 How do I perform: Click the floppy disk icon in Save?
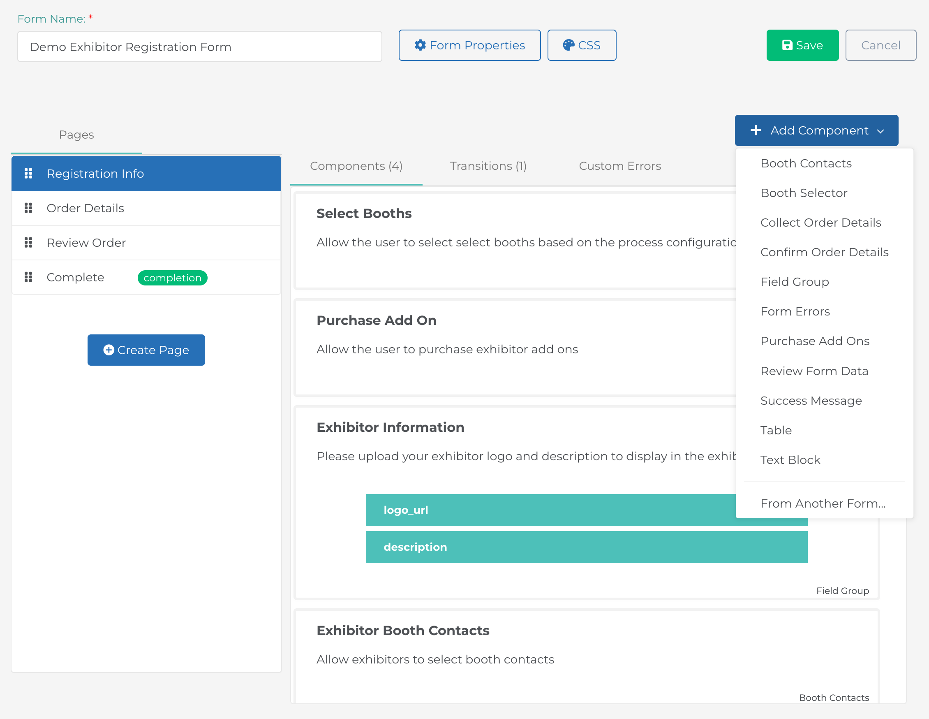787,45
